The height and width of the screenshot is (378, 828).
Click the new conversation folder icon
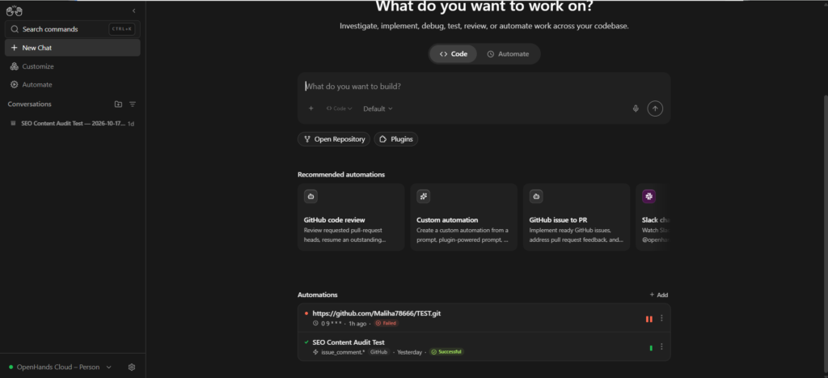coord(118,104)
